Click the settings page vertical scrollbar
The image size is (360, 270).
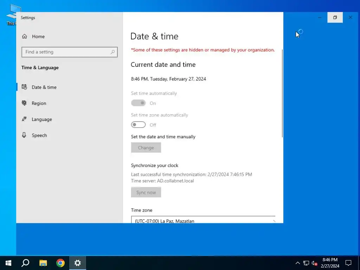point(282,93)
